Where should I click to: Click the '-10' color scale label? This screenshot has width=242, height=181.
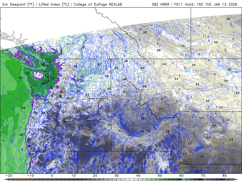(x=30, y=176)
